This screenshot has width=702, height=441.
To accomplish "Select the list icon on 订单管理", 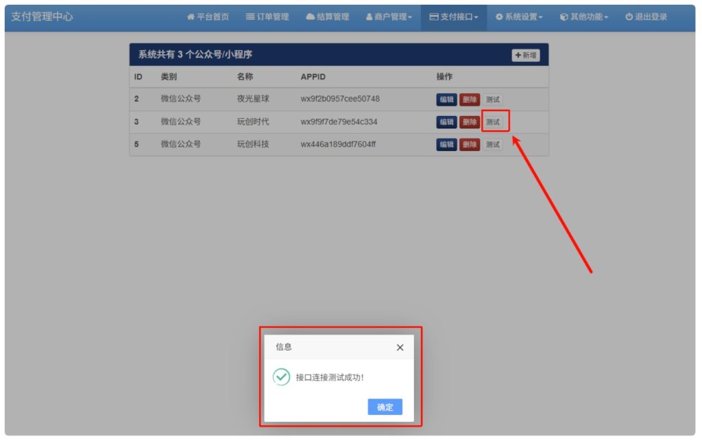I will pos(250,16).
